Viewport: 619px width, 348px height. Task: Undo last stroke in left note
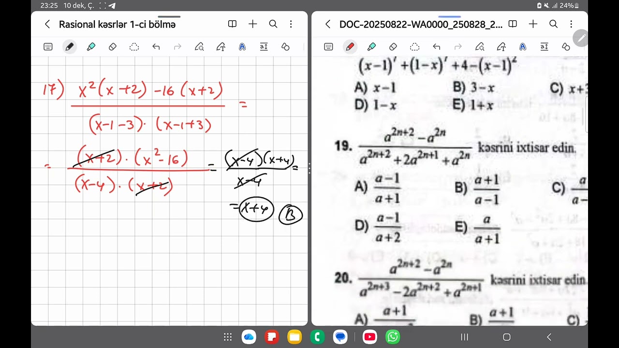pyautogui.click(x=156, y=47)
